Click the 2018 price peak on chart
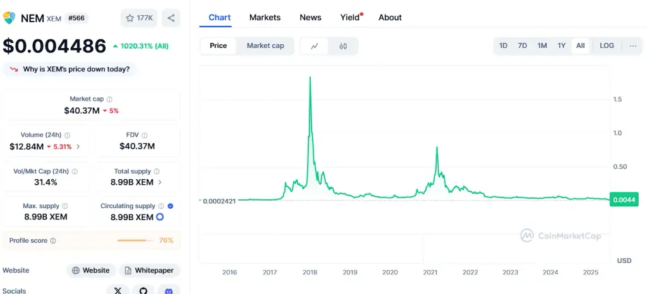The width and height of the screenshot is (647, 294). [310, 78]
